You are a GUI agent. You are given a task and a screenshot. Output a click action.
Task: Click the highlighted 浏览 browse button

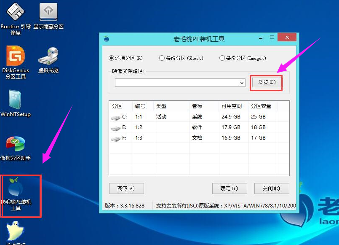click(266, 83)
